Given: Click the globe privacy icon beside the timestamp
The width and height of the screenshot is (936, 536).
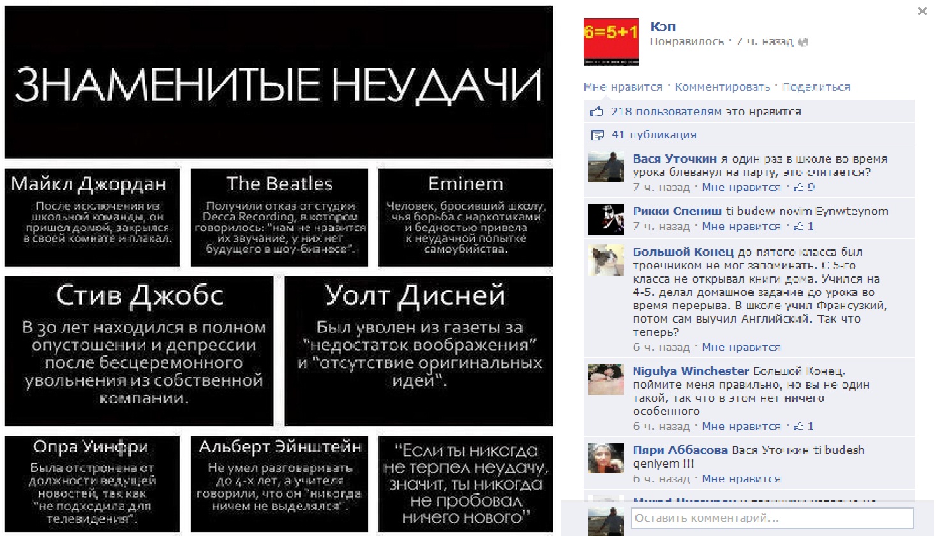Looking at the screenshot, I should [x=803, y=42].
